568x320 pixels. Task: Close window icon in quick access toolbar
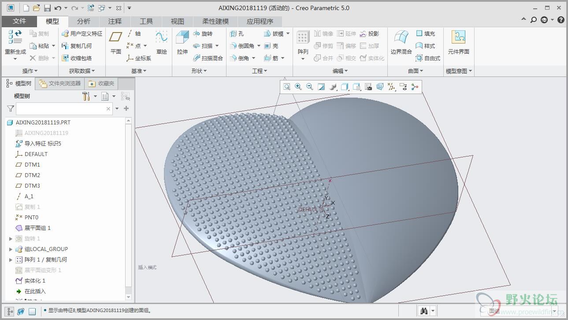tap(119, 8)
